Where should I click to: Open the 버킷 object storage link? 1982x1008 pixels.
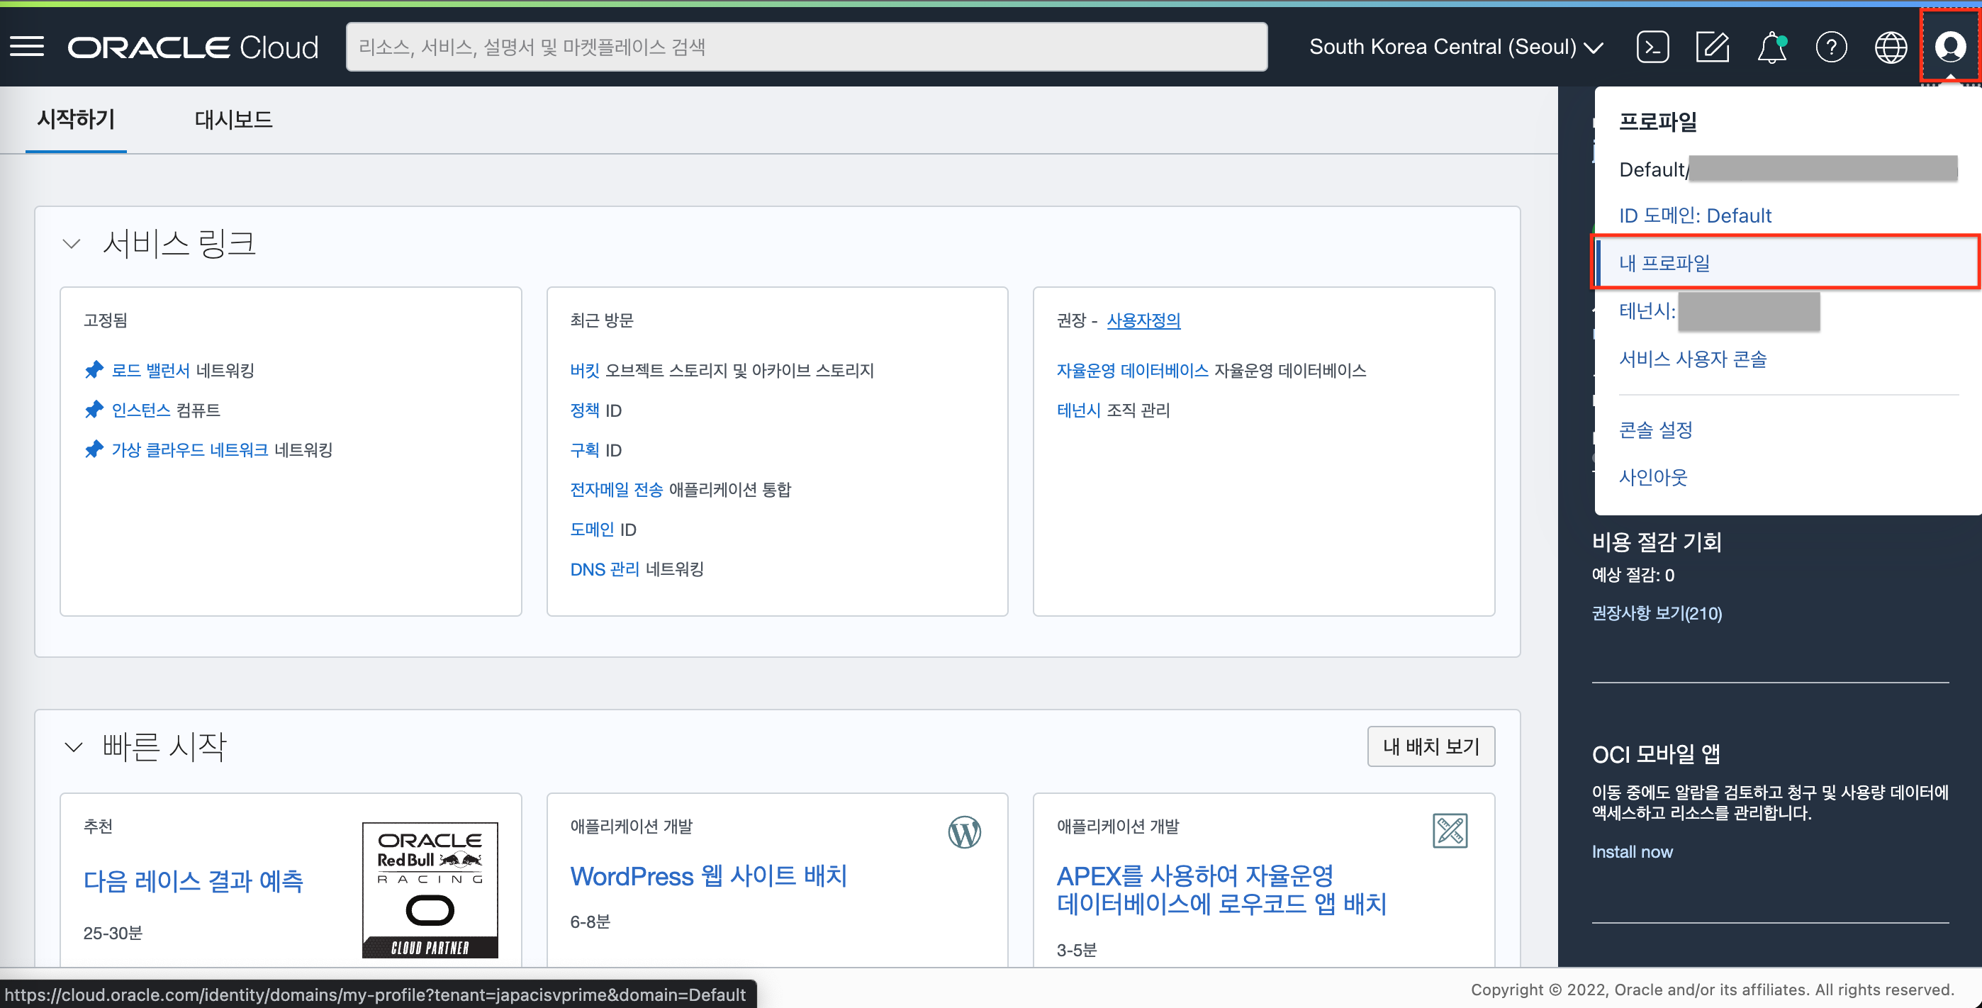pos(584,370)
